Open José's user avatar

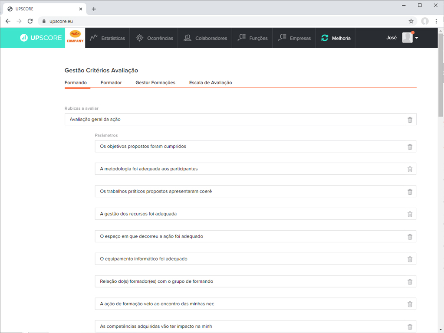tap(407, 37)
